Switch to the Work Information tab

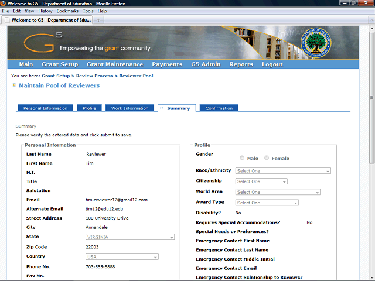130,108
